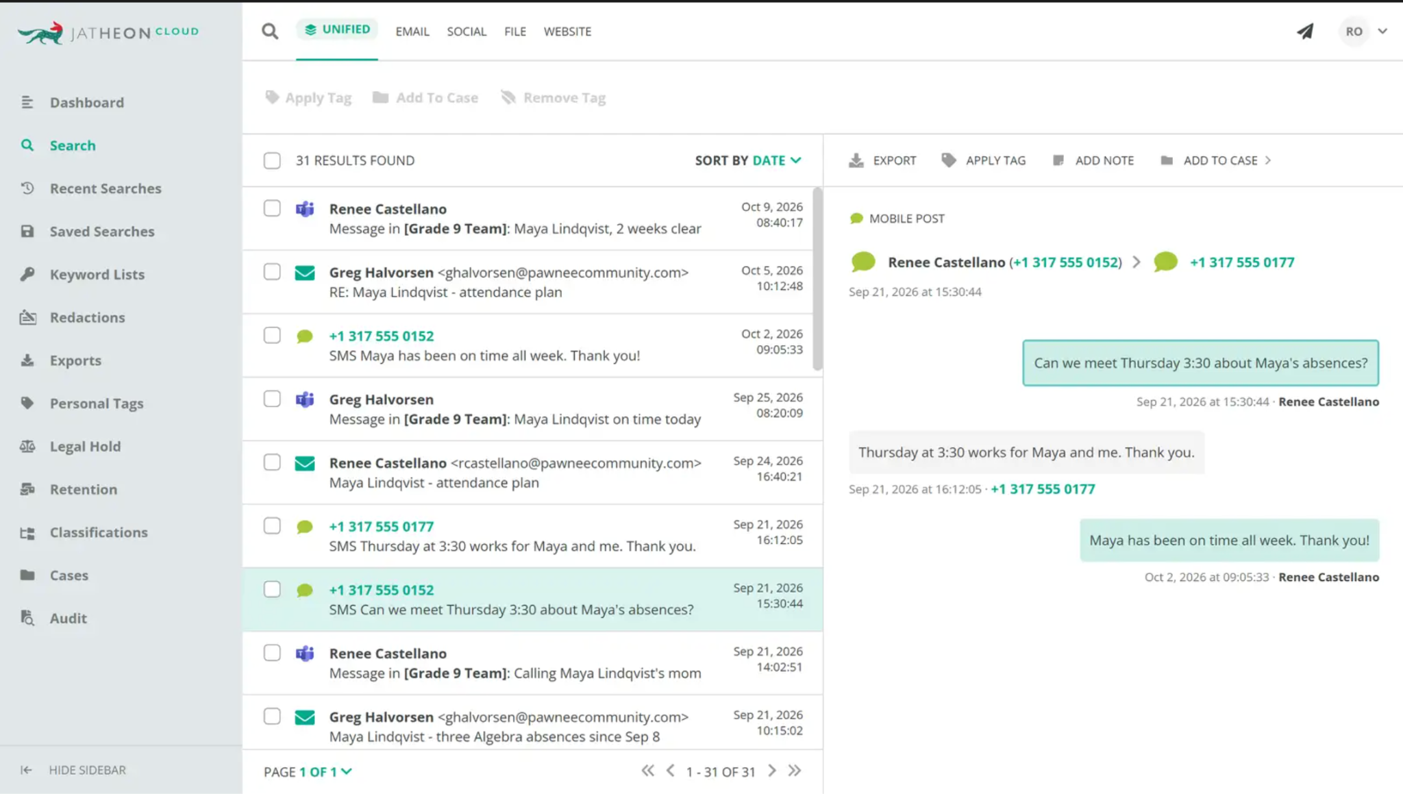This screenshot has height=794, width=1403.
Task: Click the Add Note icon
Action: tap(1058, 160)
